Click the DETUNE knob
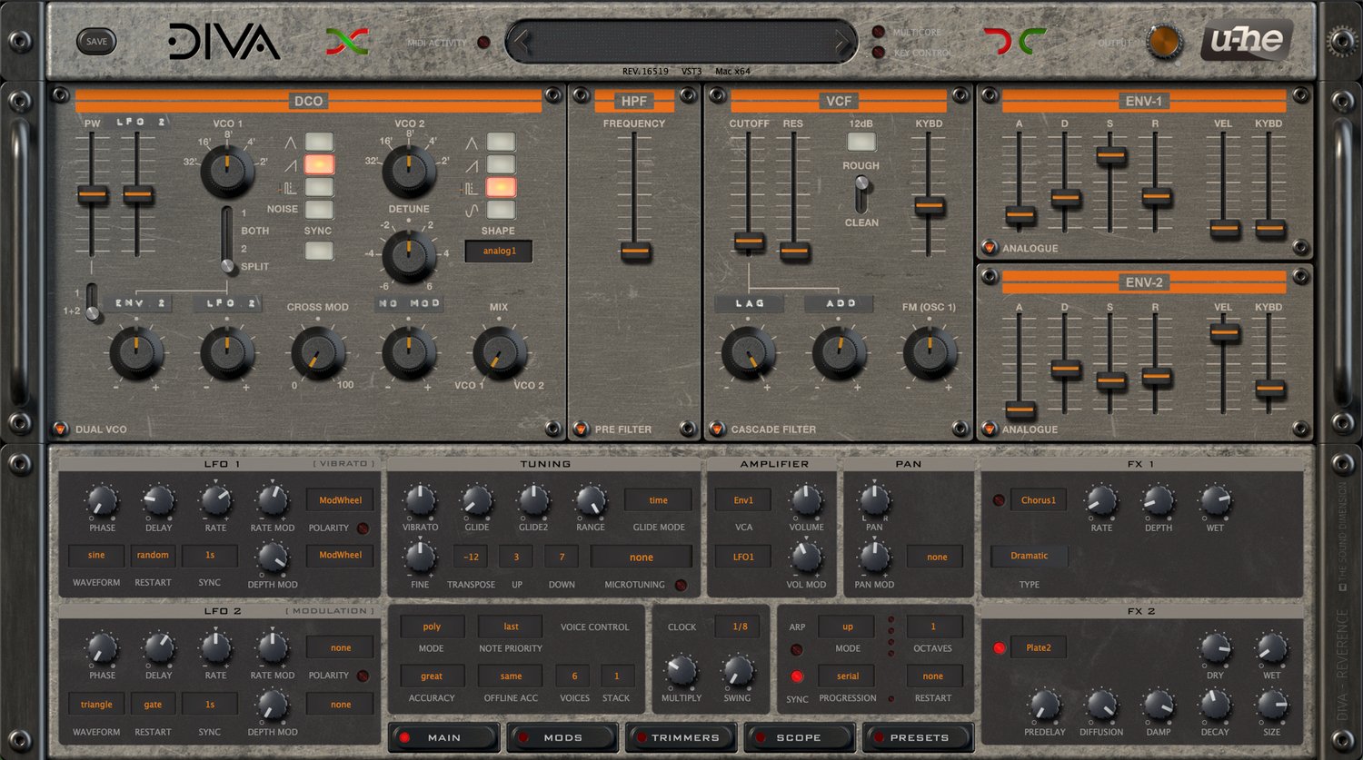 [409, 255]
